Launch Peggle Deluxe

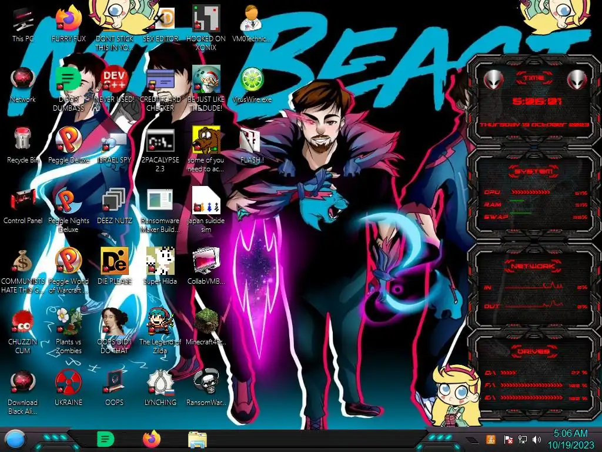(68, 146)
